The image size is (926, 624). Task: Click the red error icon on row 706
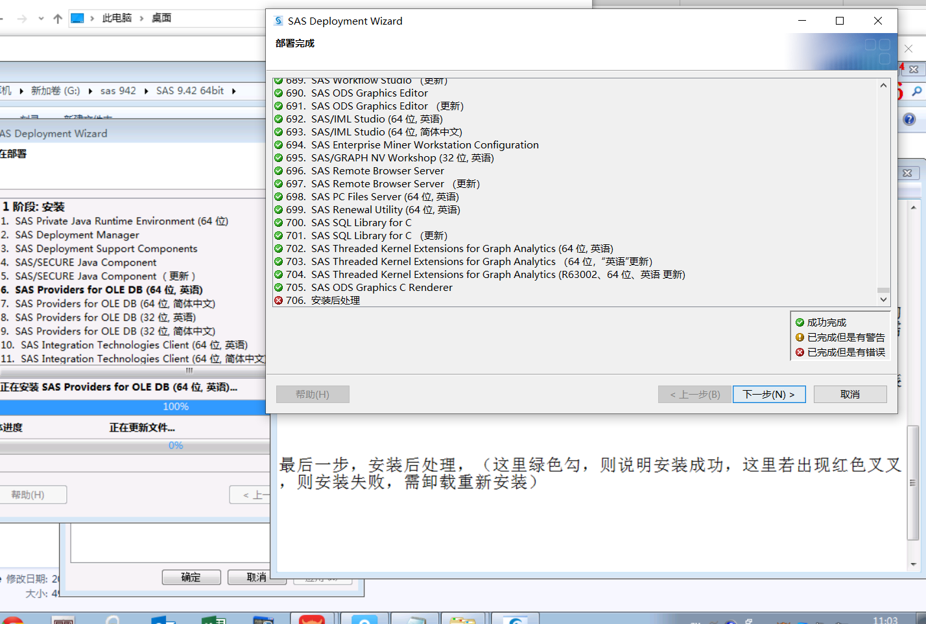[279, 300]
